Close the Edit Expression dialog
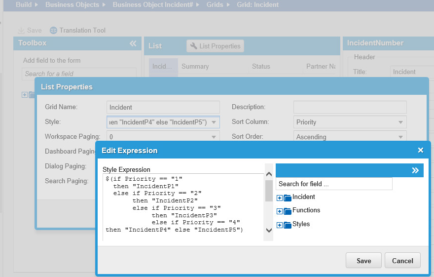The image size is (434, 277). (x=421, y=150)
